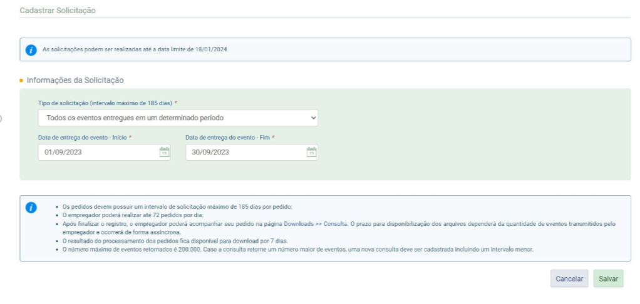The width and height of the screenshot is (640, 304).
Task: Open calendar picker for event end date
Action: pyautogui.click(x=311, y=152)
